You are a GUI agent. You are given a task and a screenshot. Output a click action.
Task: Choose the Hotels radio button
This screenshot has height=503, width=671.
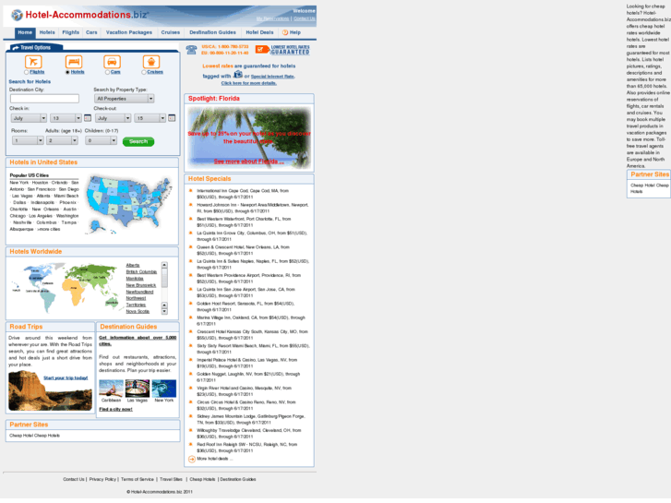[67, 72]
